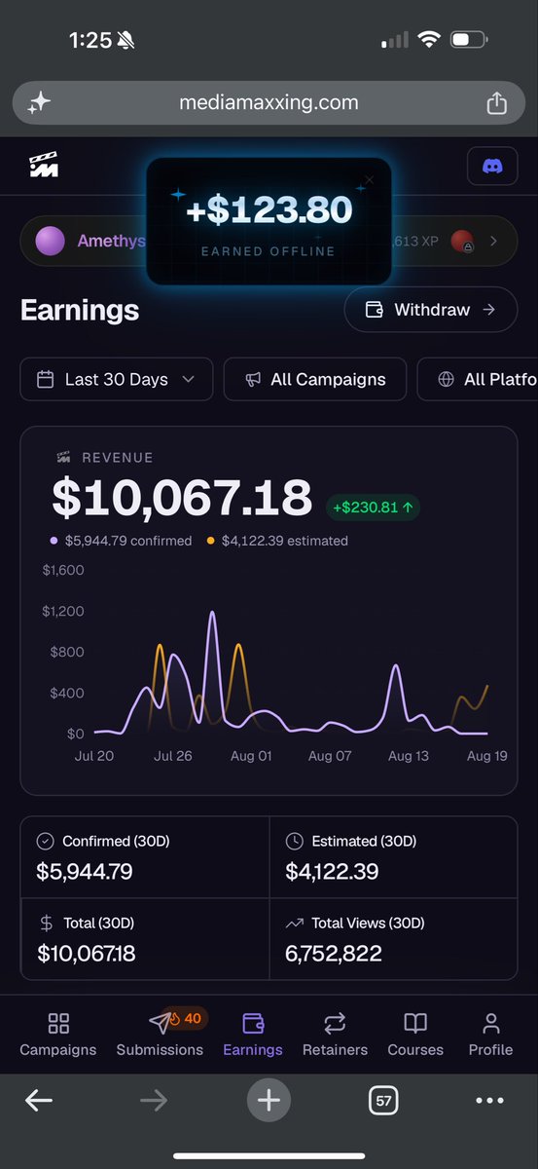538x1169 pixels.
Task: Select the Earnings tab
Action: pyautogui.click(x=253, y=1035)
